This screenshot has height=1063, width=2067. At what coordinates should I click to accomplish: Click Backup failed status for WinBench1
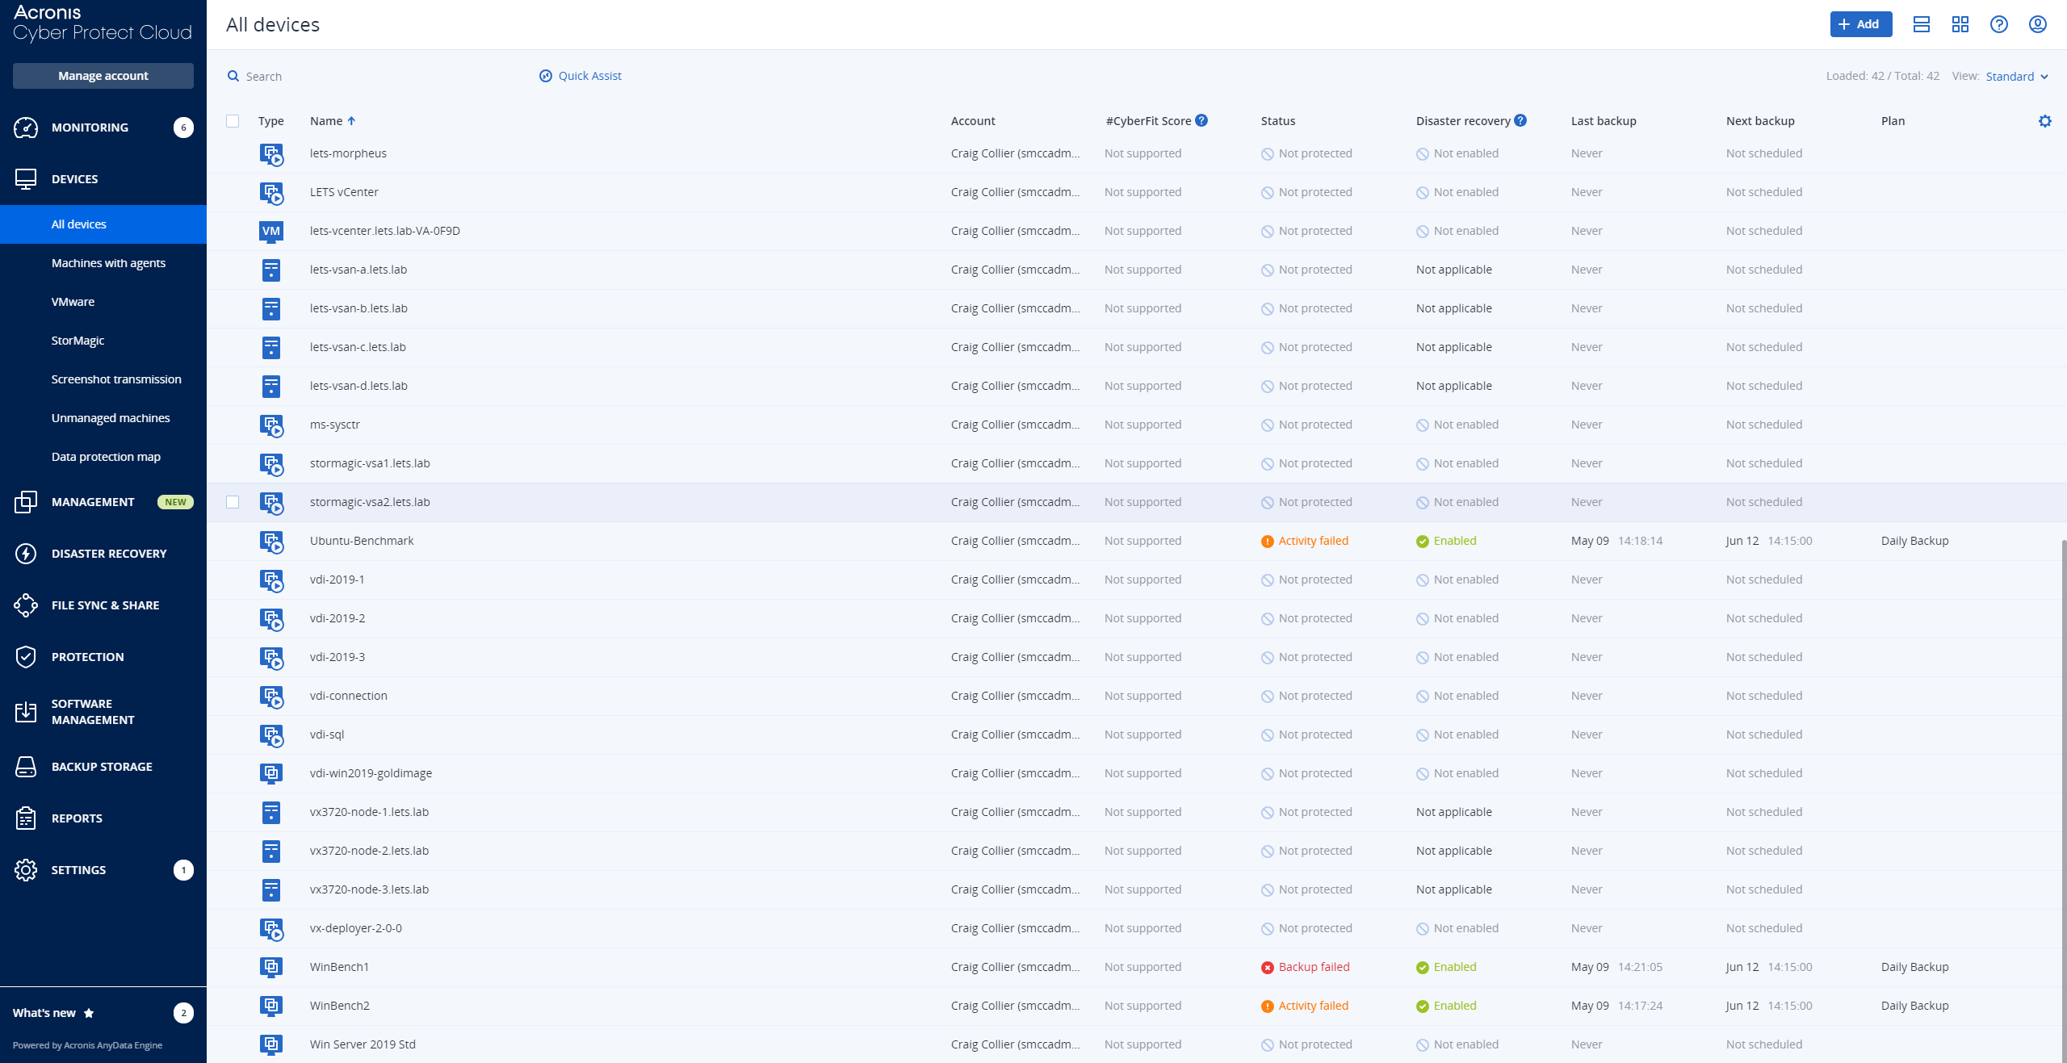click(1306, 967)
